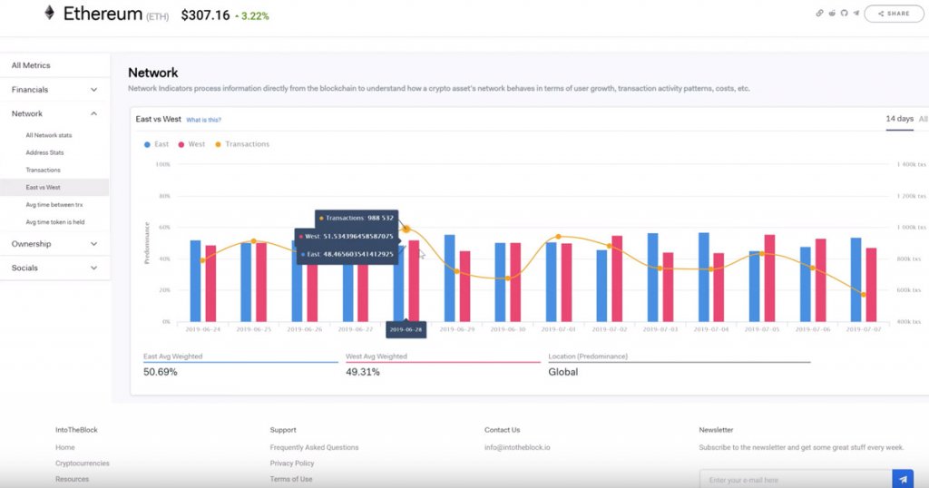Click info@intotheblock.io email link
Screen dimensions: 929x488
[x=517, y=447]
